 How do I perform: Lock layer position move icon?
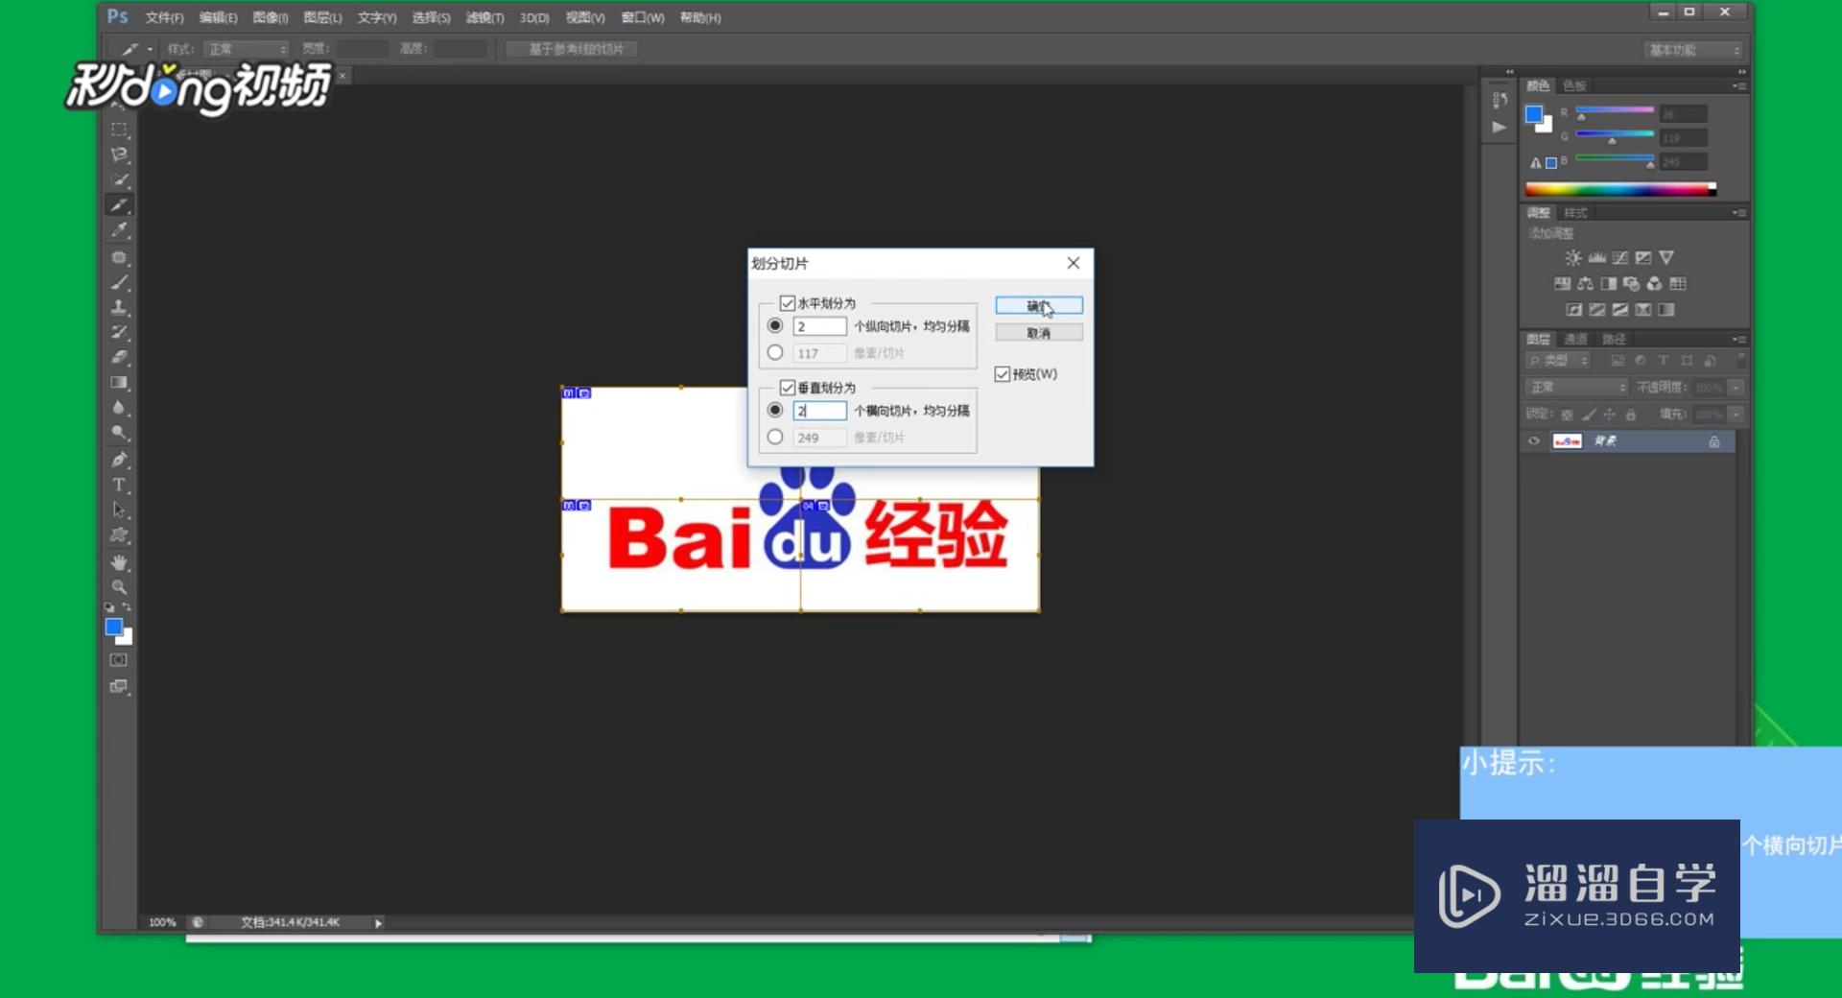click(x=1609, y=415)
